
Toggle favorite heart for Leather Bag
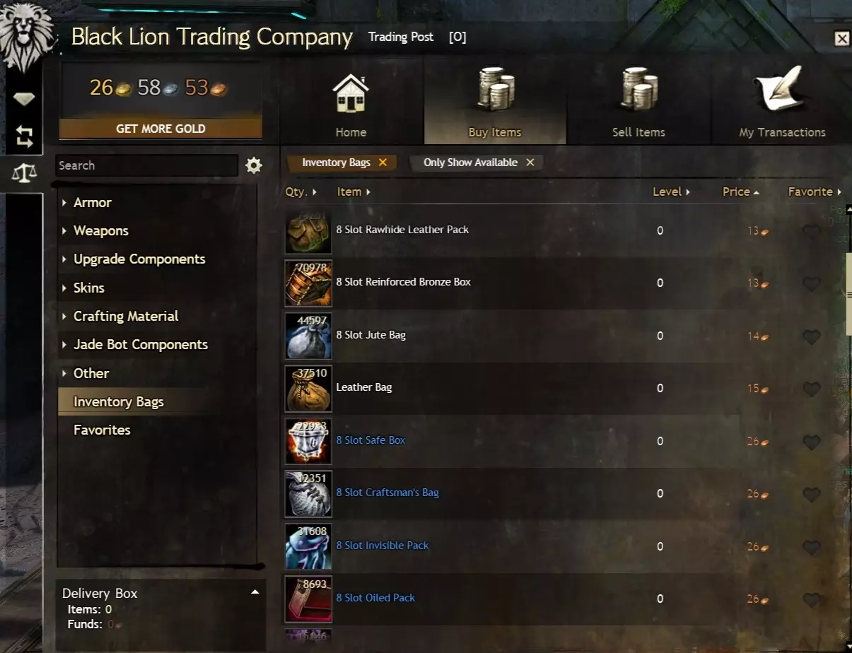click(811, 389)
